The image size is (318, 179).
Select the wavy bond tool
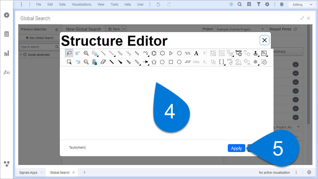tap(137, 53)
